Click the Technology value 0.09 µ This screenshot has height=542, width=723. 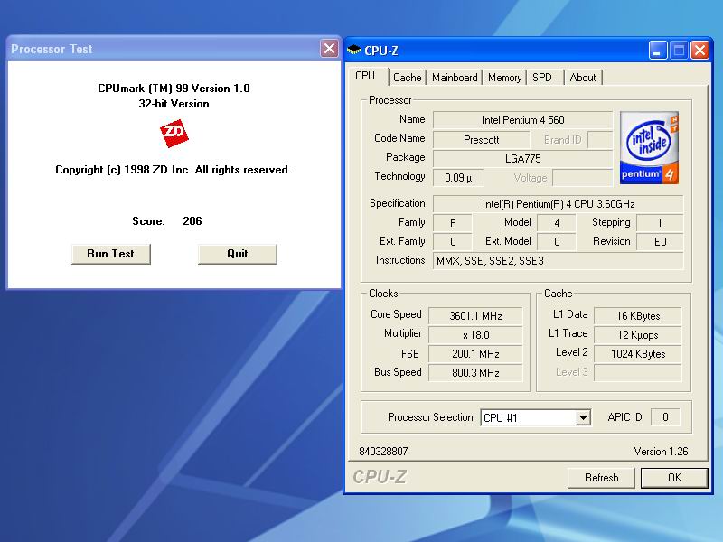point(458,178)
